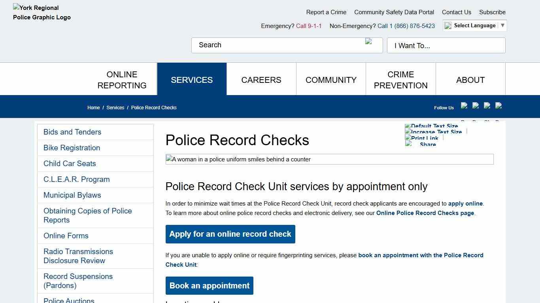The image size is (540, 303).
Task: Click inside the Search input field
Action: [277, 45]
